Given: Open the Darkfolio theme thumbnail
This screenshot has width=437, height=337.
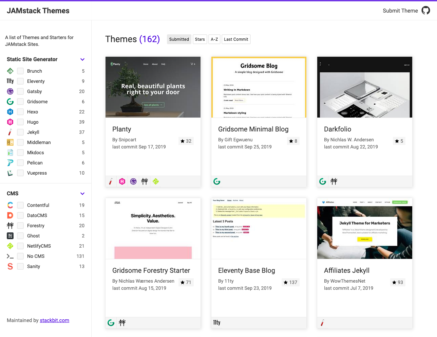Looking at the screenshot, I should (364, 87).
